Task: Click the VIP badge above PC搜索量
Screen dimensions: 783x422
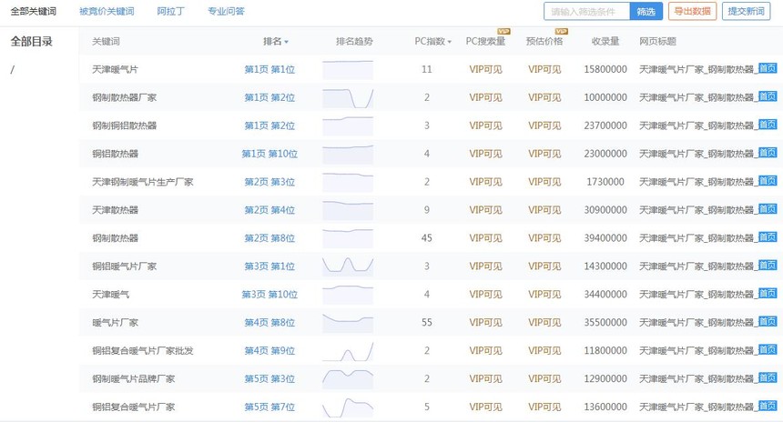Action: (x=503, y=32)
